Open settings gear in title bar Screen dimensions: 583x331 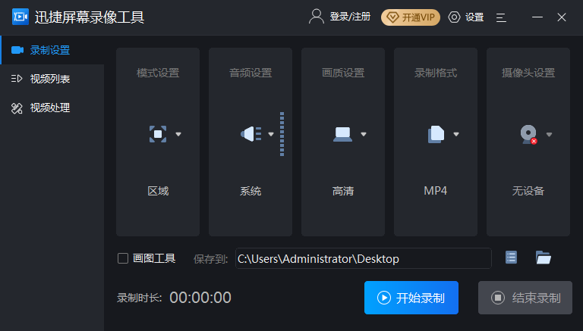pos(455,17)
